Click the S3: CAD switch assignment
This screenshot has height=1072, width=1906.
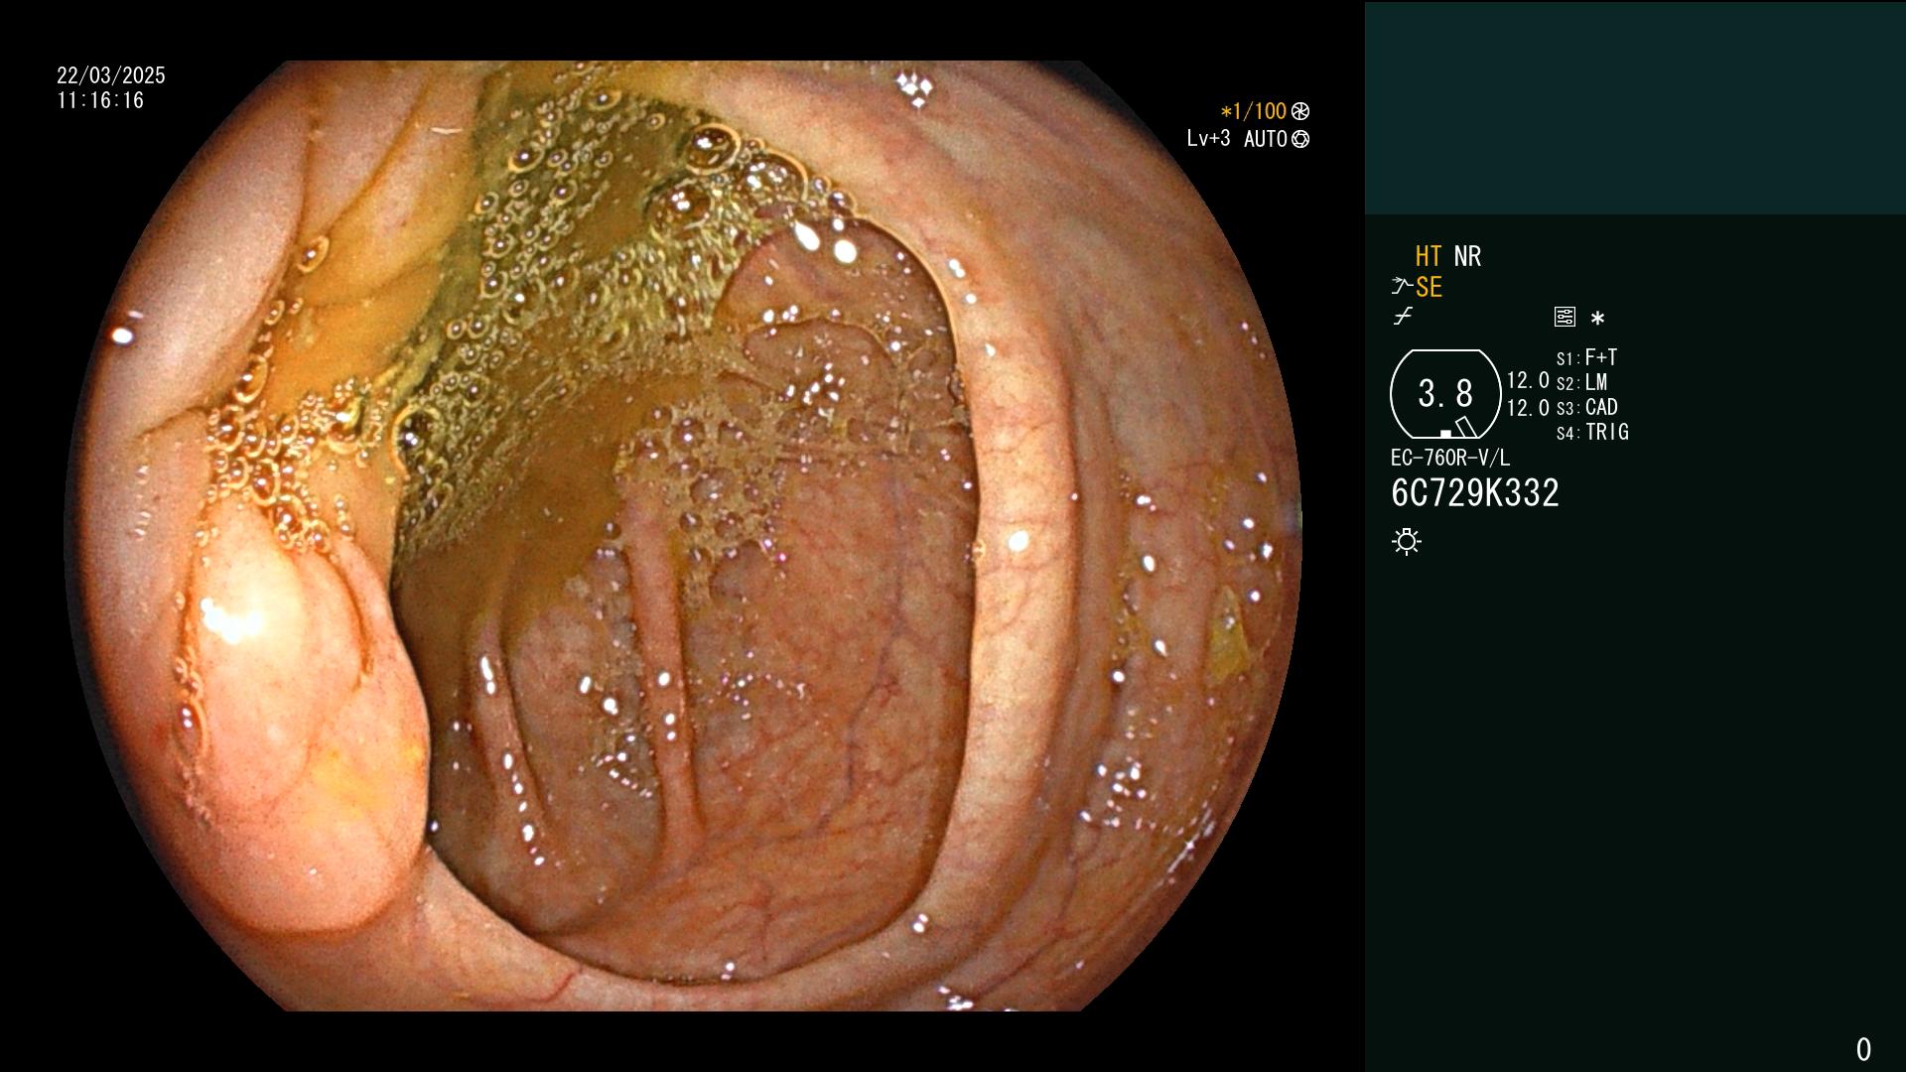pos(1586,407)
